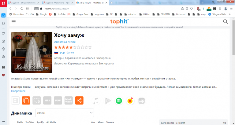Download track as MP3
Screen dimensions: 235x125
click(x=47, y=101)
